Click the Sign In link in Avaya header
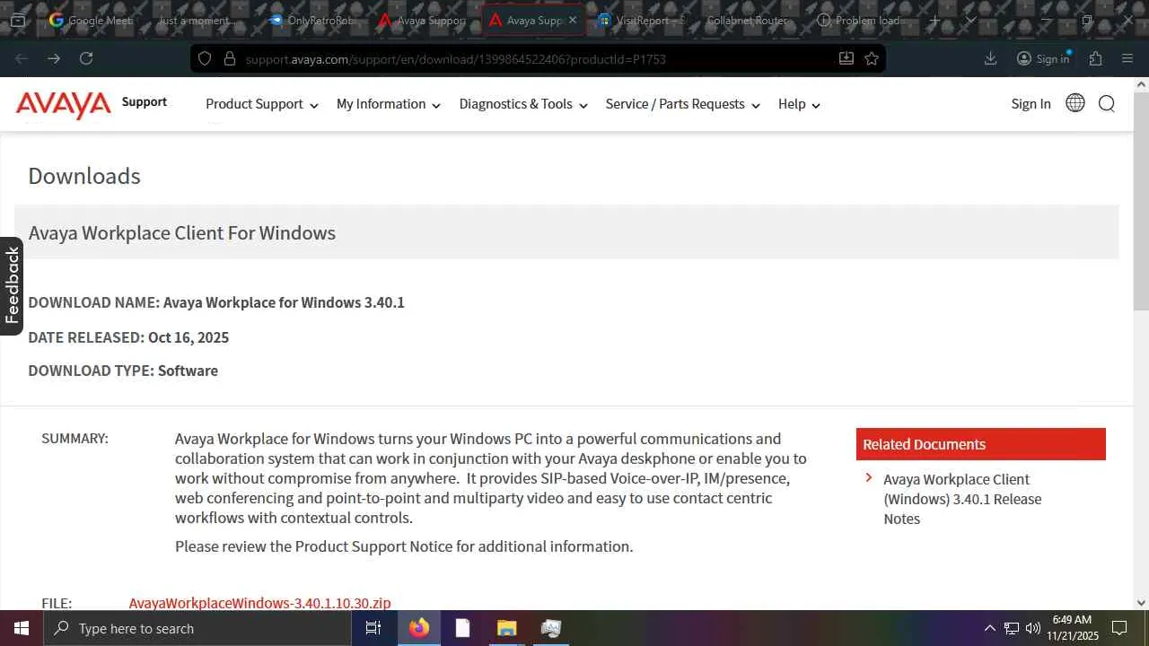The image size is (1149, 646). [x=1031, y=104]
